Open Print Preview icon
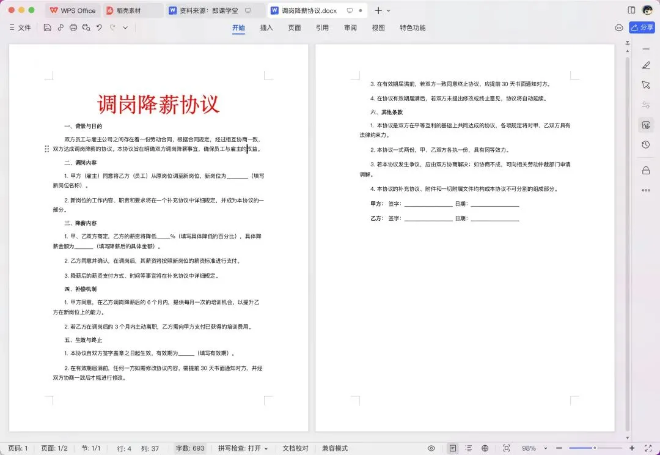Image resolution: width=660 pixels, height=455 pixels. 86,28
